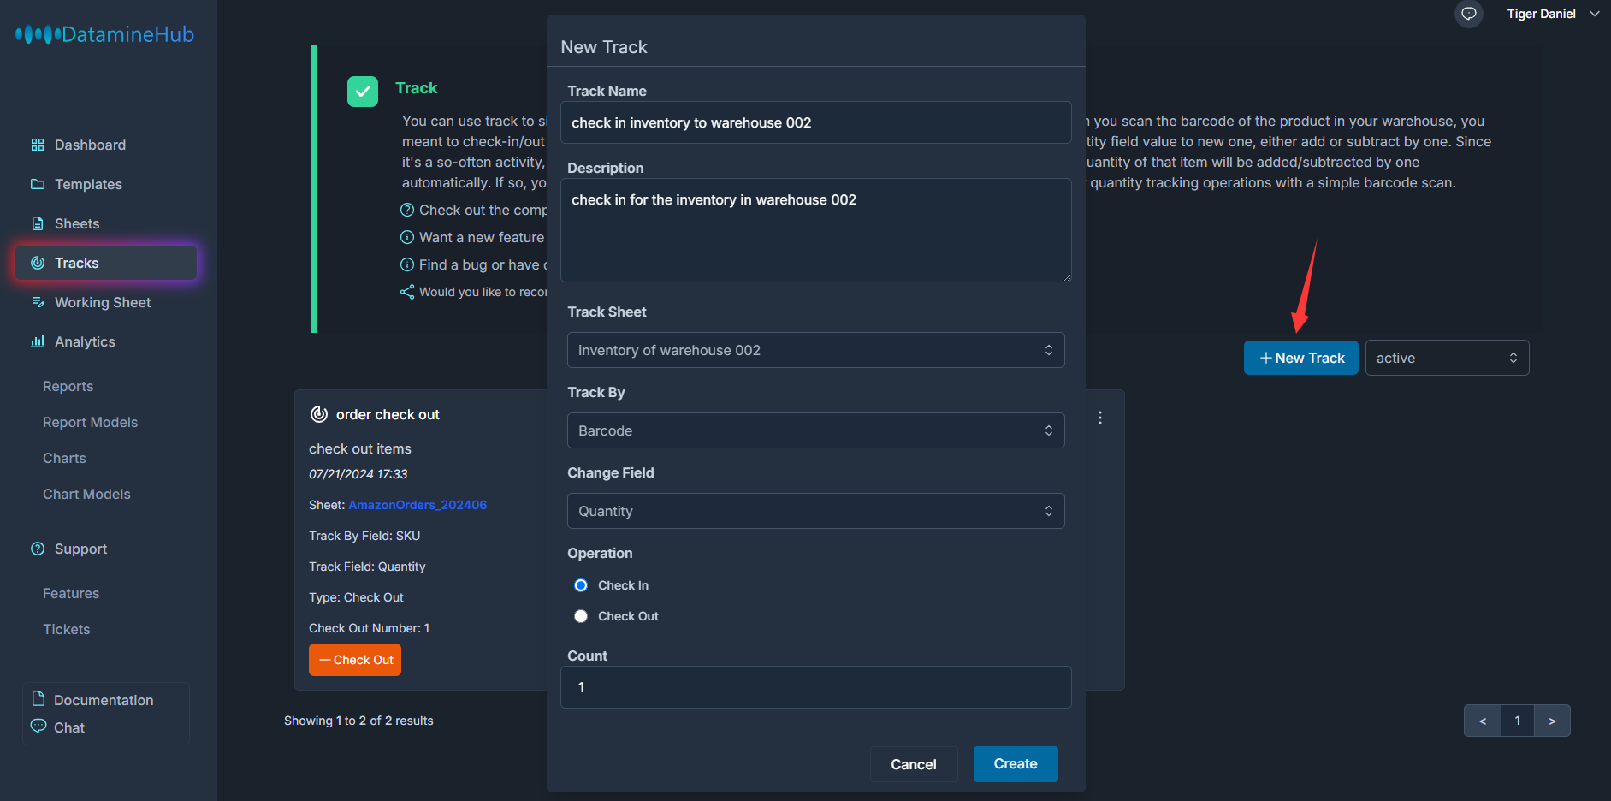Screen dimensions: 1611x801
Task: Click the Track By Field: SKU text
Action: (x=364, y=536)
